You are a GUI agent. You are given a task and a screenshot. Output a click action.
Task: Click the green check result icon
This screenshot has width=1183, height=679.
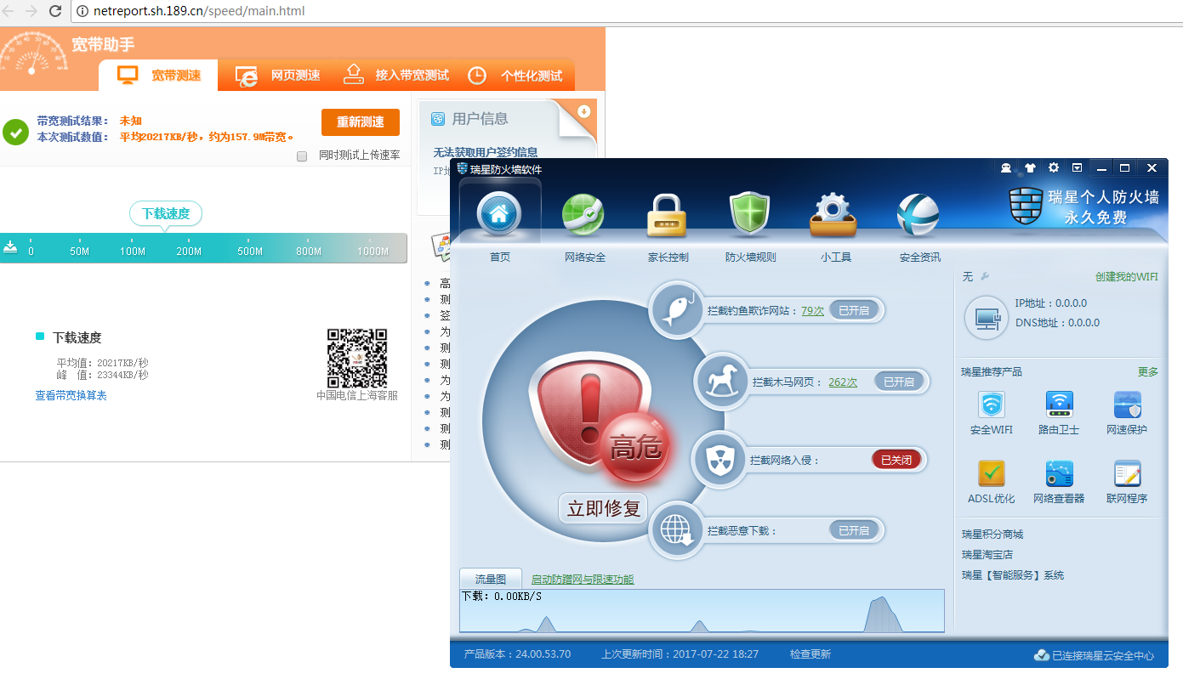point(16,132)
